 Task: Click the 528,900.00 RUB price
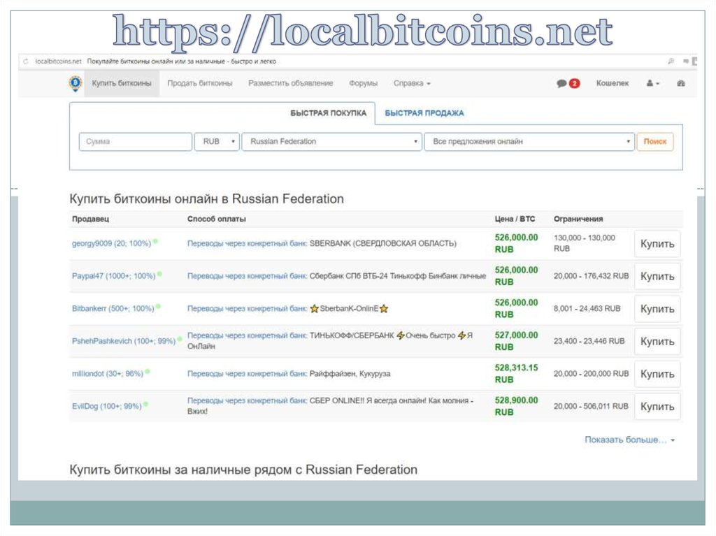(516, 406)
